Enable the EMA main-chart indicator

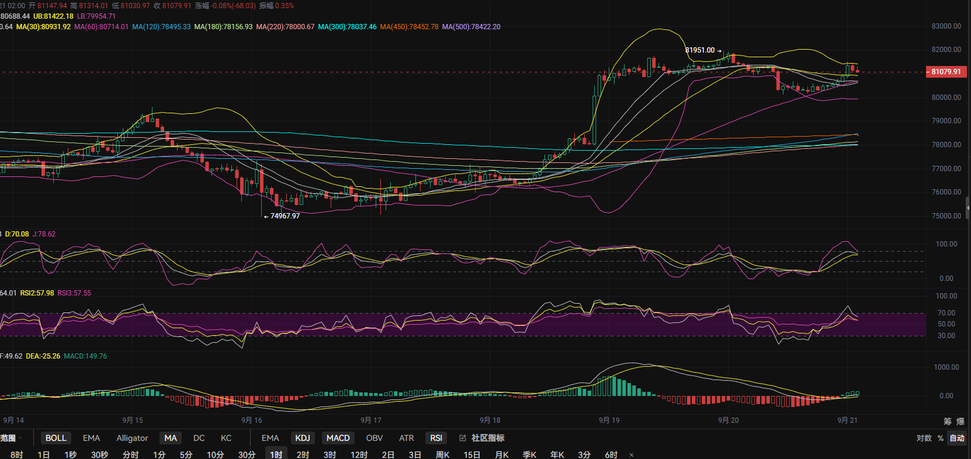coord(91,438)
